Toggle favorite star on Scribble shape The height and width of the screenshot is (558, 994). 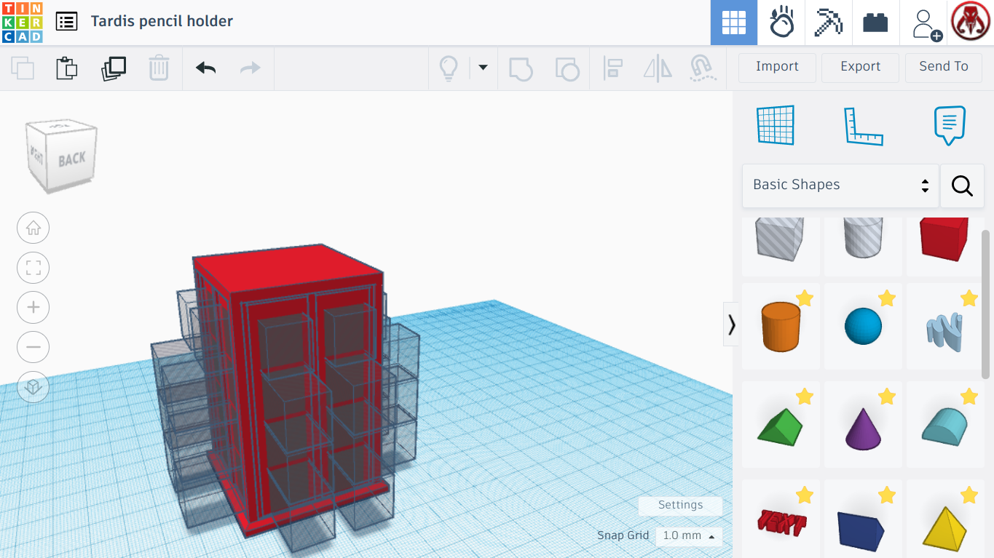[969, 298]
